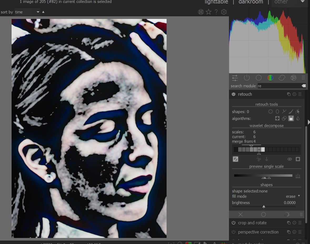Click the scissors cut shapes icon
Screen dimensions: 310x244
click(259, 159)
